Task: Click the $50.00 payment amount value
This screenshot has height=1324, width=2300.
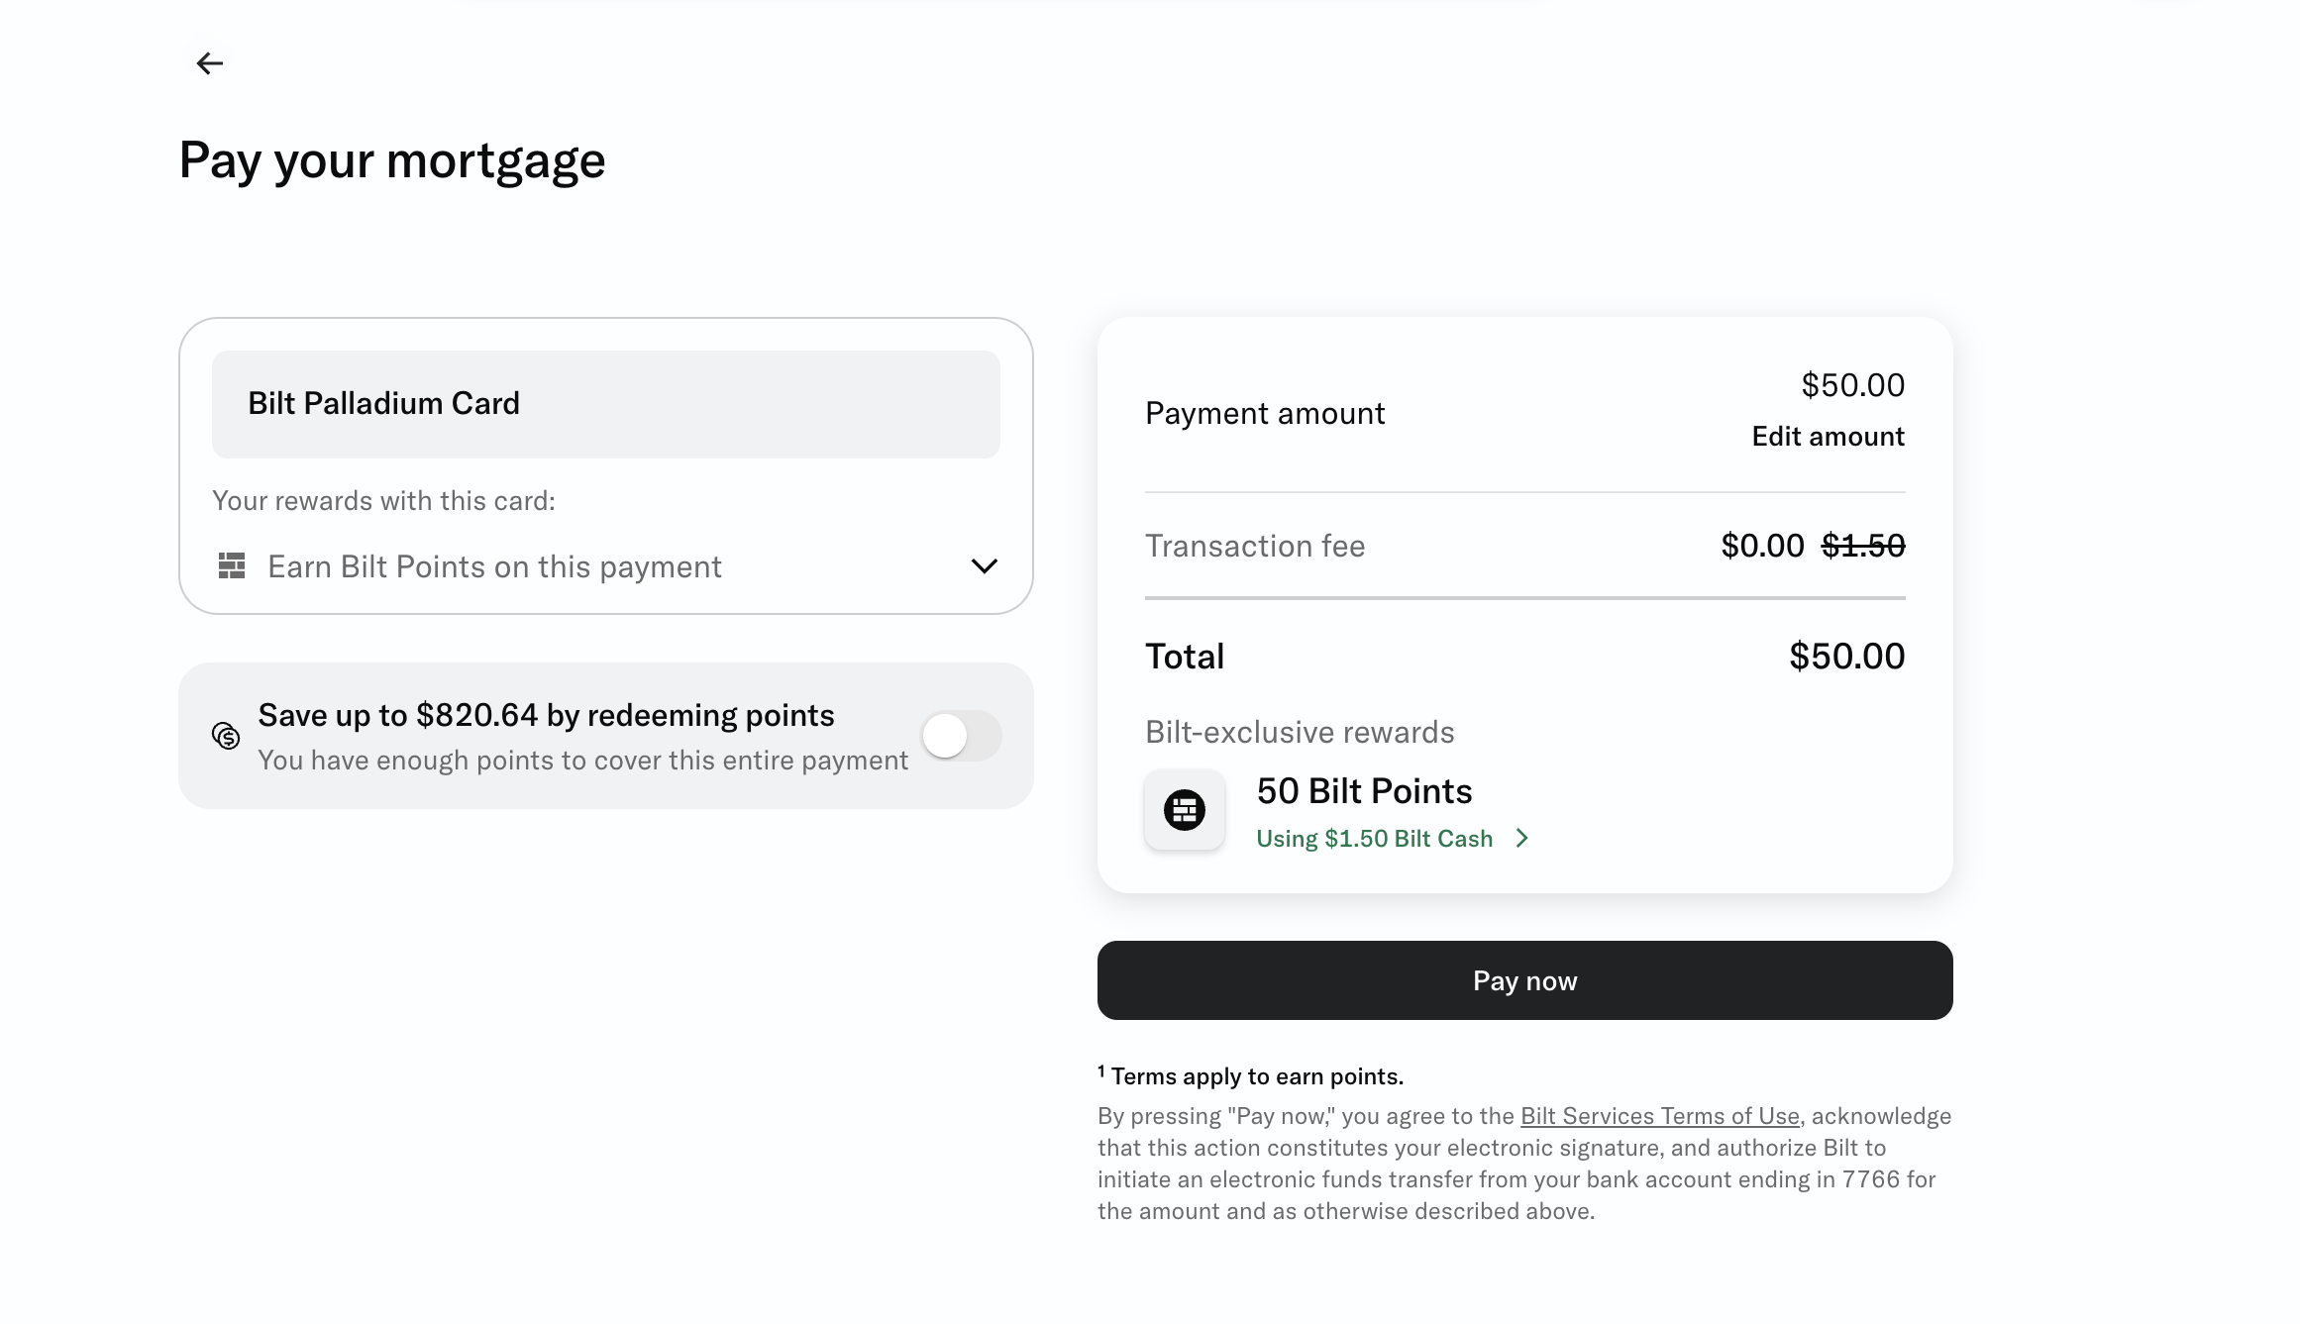Action: tap(1852, 385)
